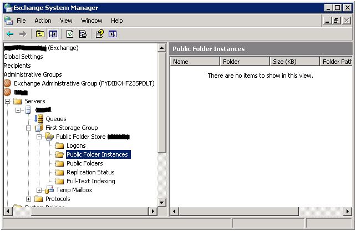The width and height of the screenshot is (356, 231).
Task: Click tree pane scroll up arrow
Action: click(162, 48)
